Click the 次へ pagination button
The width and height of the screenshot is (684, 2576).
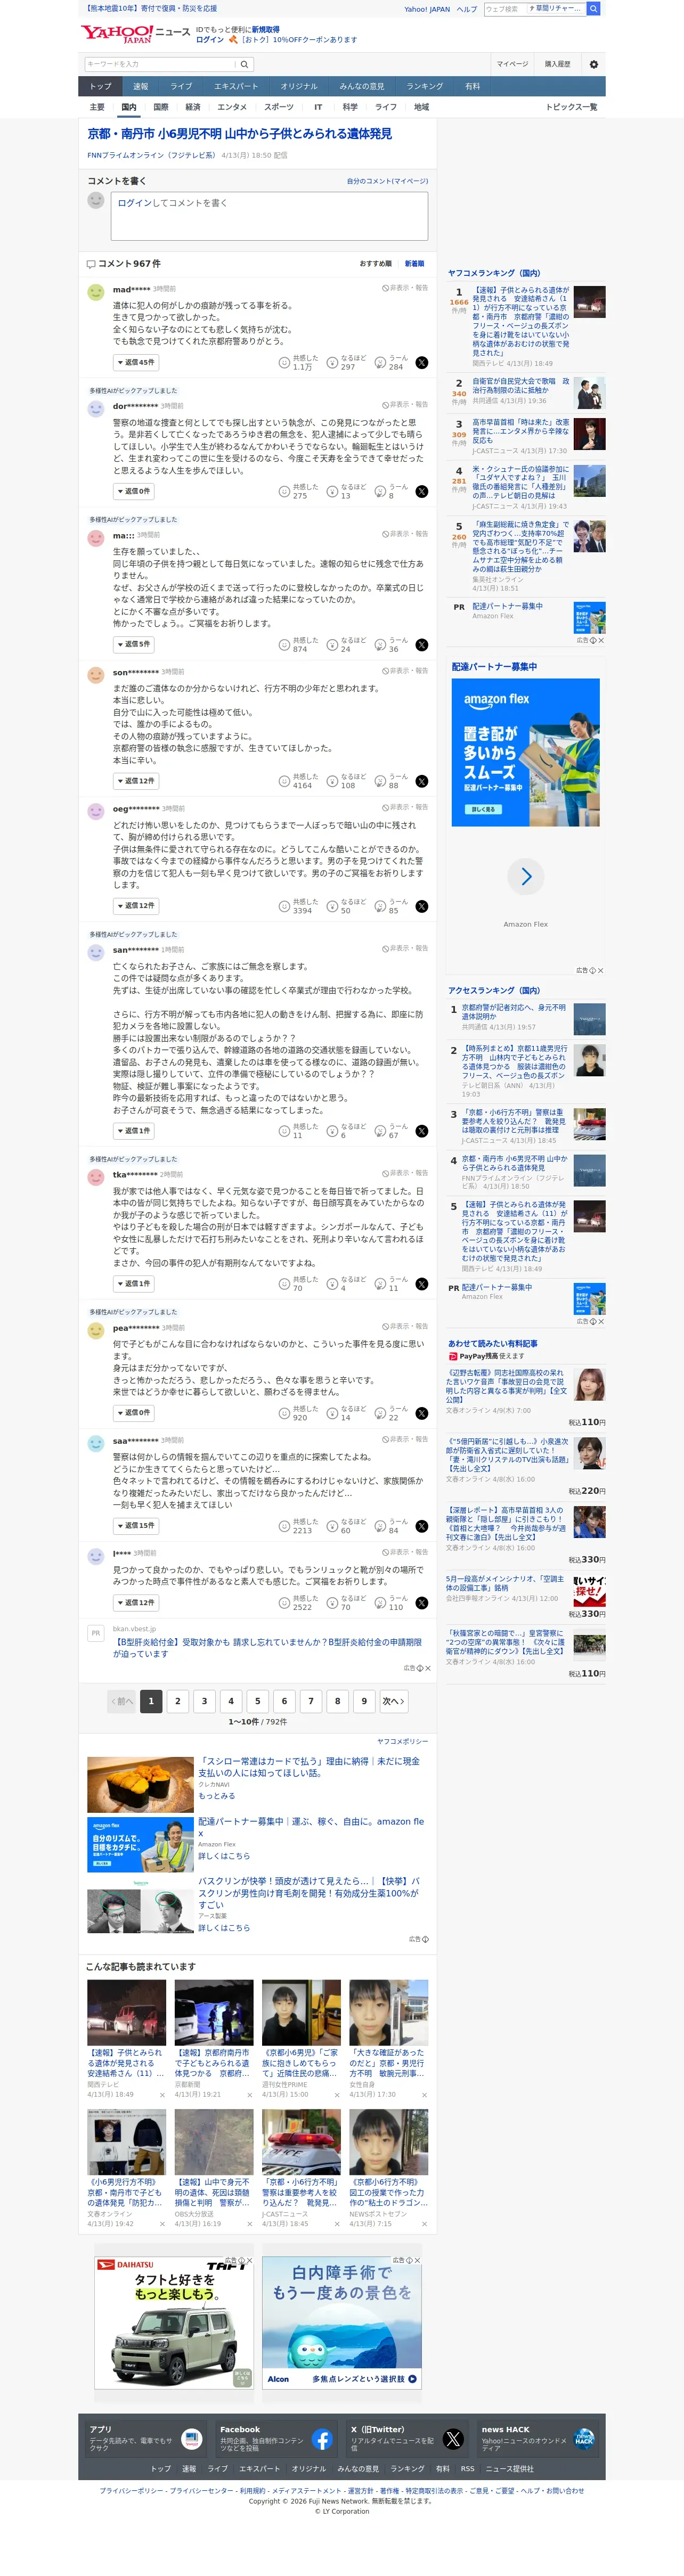coord(393,1701)
